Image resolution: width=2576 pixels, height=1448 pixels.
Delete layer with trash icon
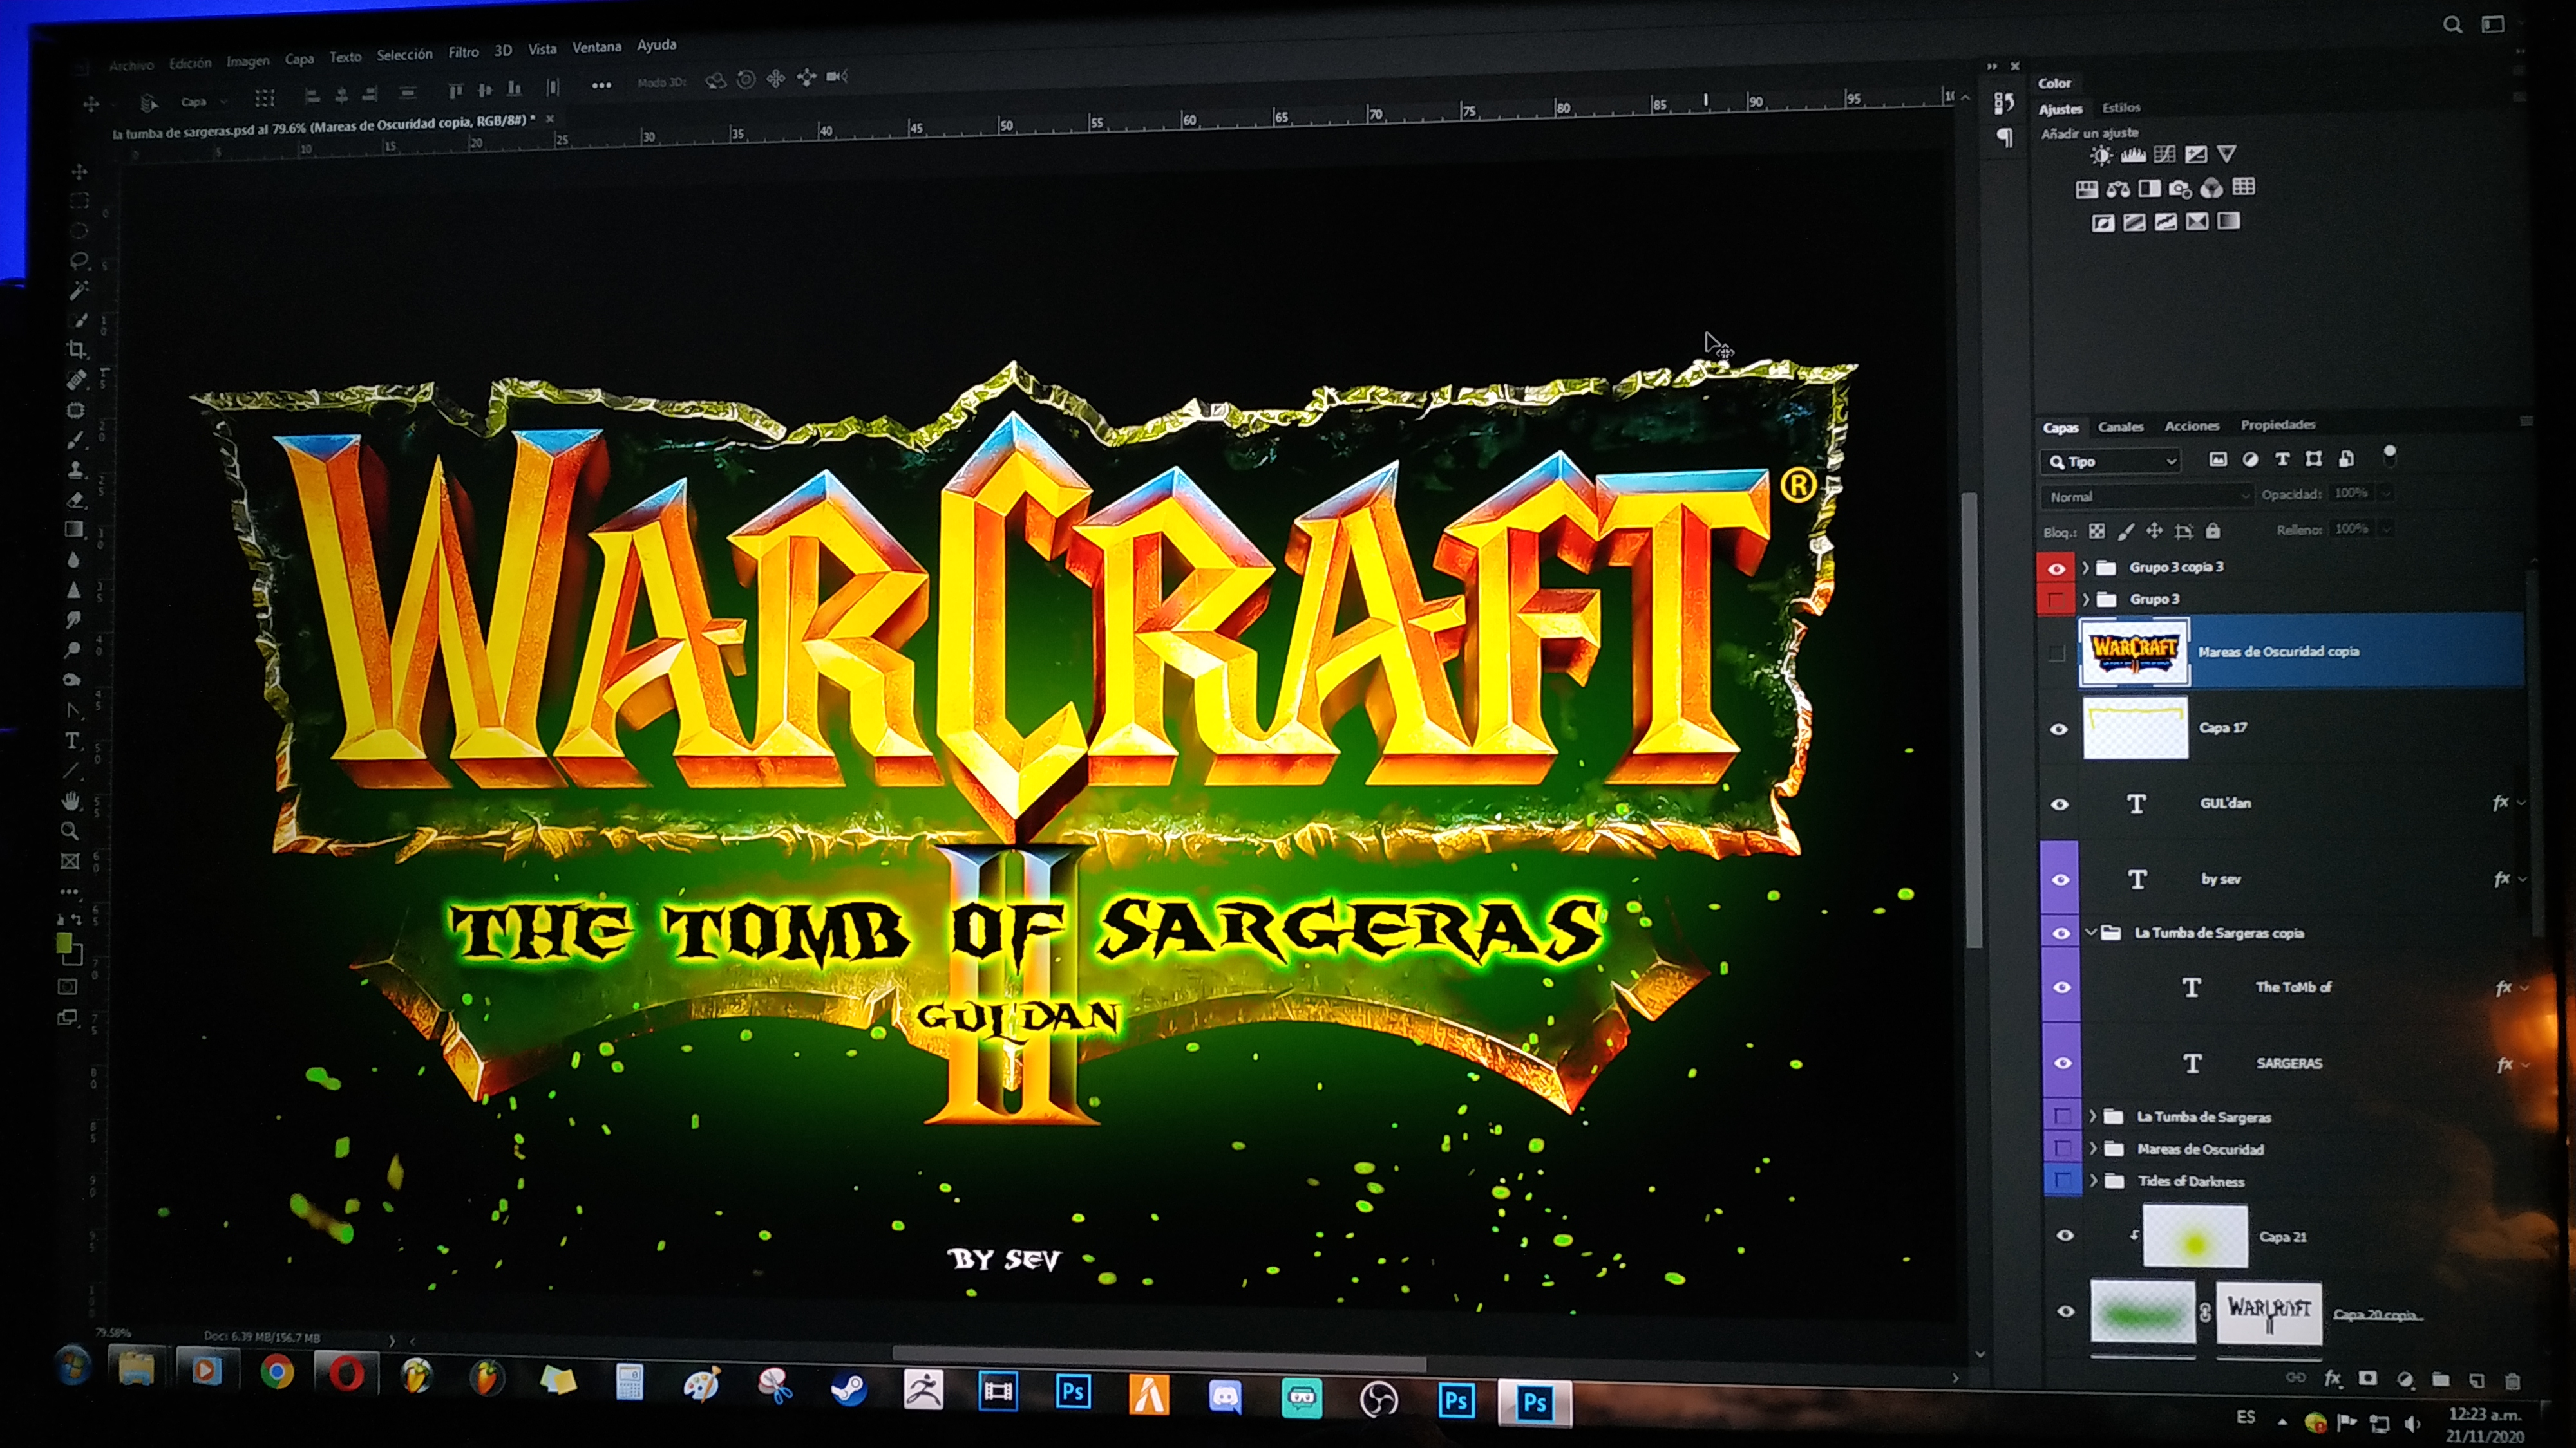coord(2512,1381)
